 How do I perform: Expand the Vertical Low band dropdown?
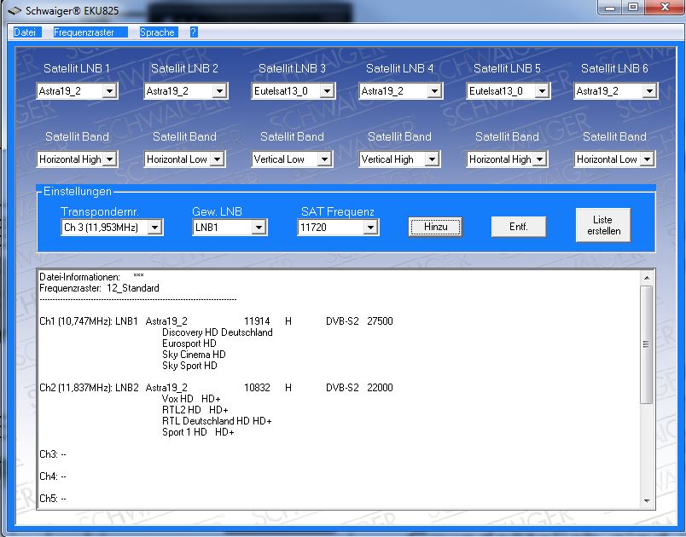coord(324,159)
